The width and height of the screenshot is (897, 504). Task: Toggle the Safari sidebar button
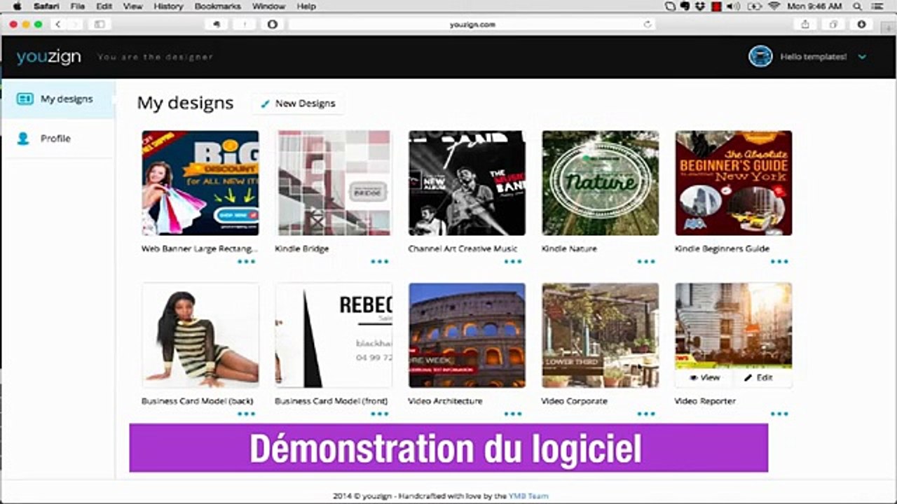[x=100, y=24]
